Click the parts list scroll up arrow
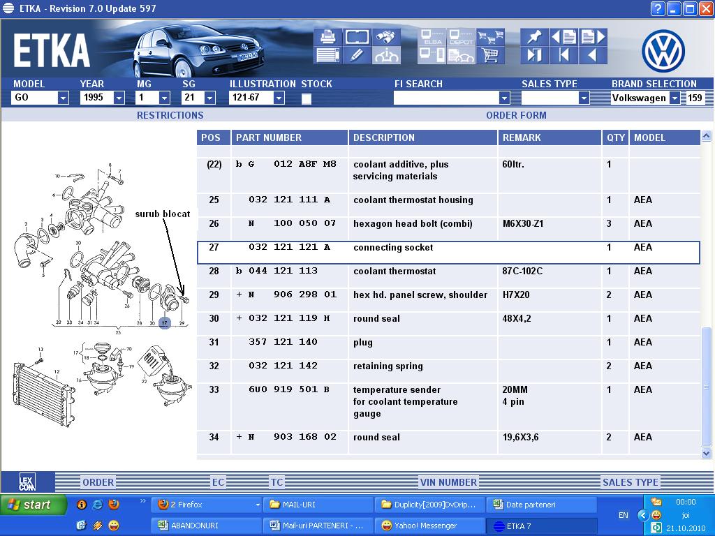715x536 pixels. pos(706,135)
